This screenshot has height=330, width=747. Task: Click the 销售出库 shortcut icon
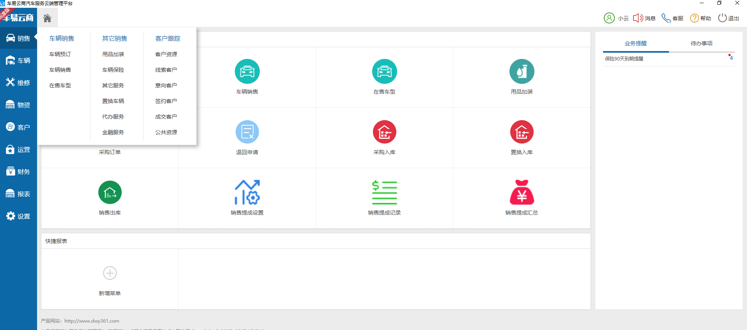110,192
